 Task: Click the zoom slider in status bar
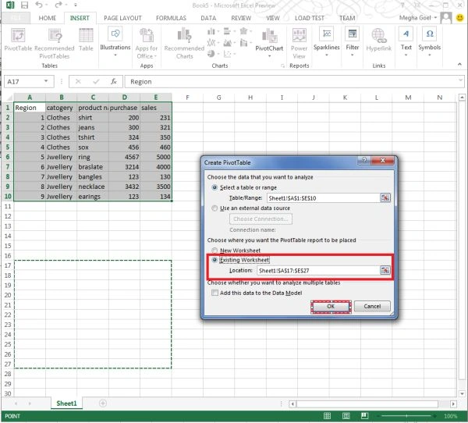click(407, 416)
